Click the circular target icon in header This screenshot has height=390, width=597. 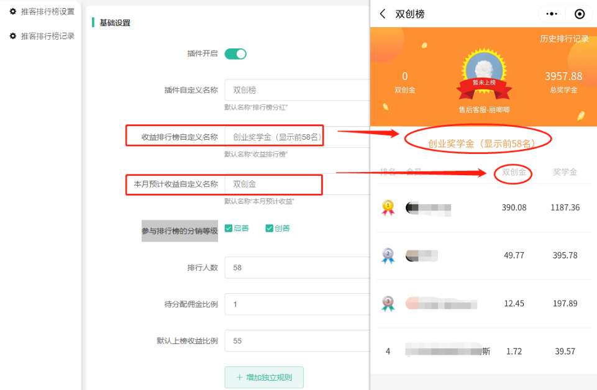pos(580,14)
